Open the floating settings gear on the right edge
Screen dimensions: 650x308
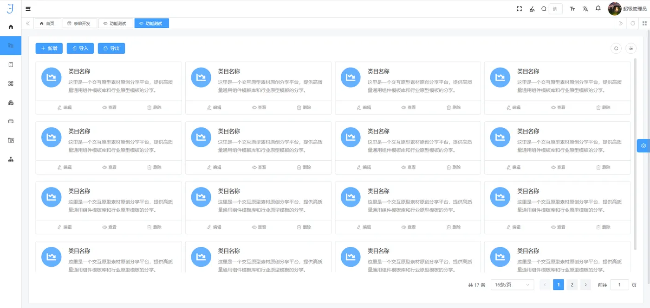tap(643, 145)
